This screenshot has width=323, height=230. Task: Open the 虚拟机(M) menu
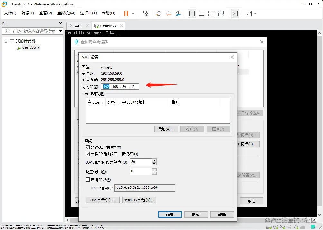point(66,13)
